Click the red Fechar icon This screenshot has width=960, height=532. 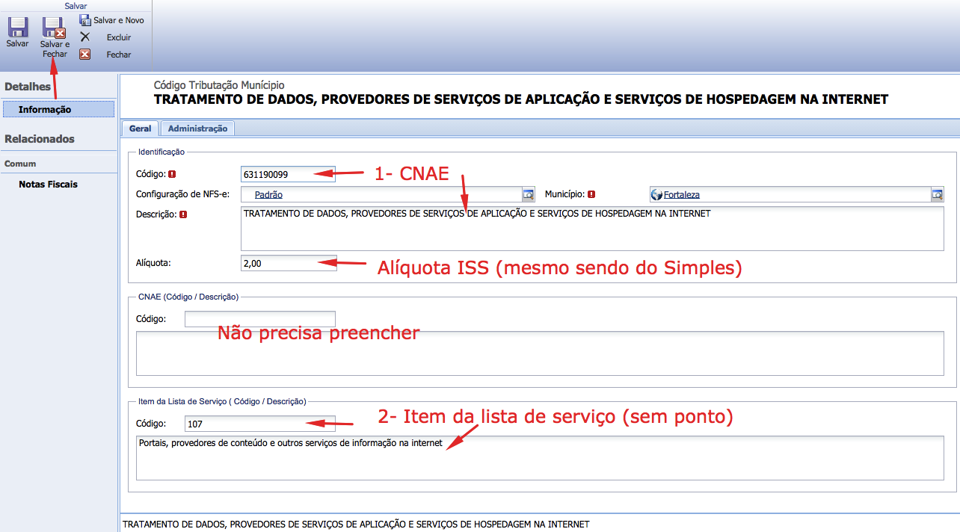click(x=85, y=54)
